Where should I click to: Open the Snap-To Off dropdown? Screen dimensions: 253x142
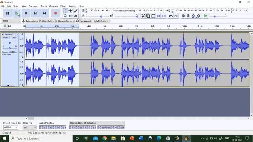click(30, 127)
